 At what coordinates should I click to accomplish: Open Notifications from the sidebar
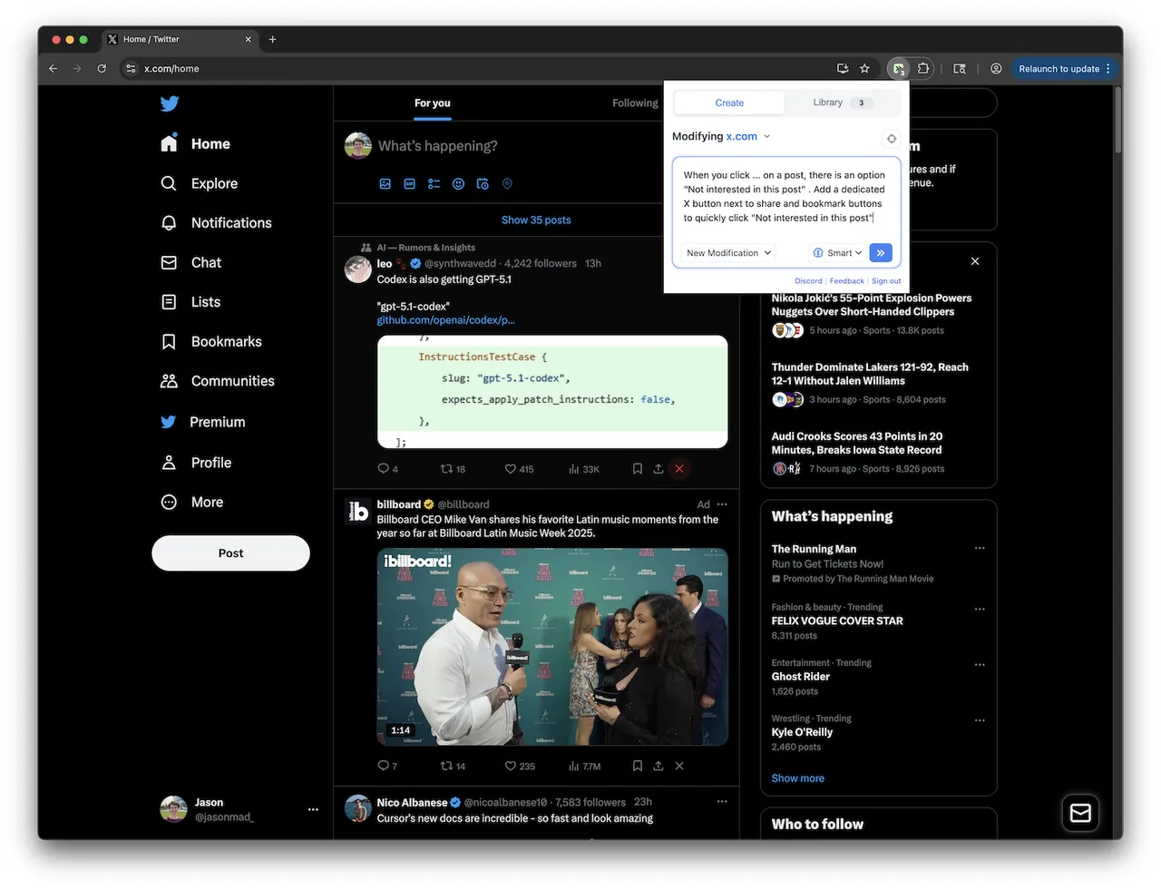(216, 223)
